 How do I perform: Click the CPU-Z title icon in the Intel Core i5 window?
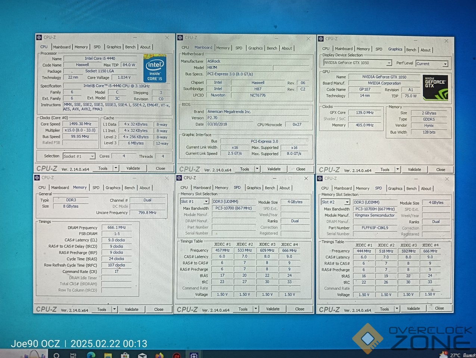[x=39, y=37]
